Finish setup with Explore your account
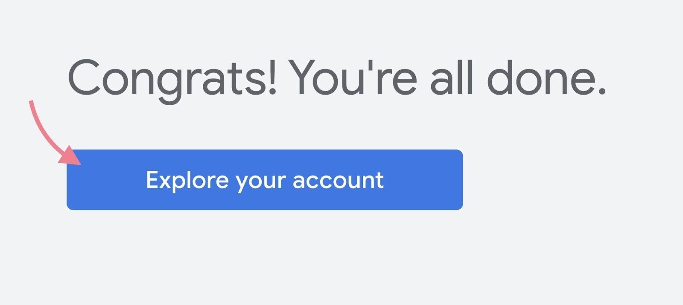Image resolution: width=683 pixels, height=305 pixels. [265, 180]
